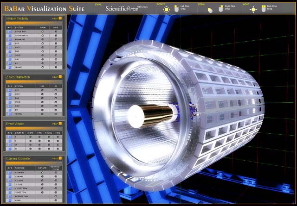
Task: Open info for EMC in System Visibility
Action: pos(10,51)
